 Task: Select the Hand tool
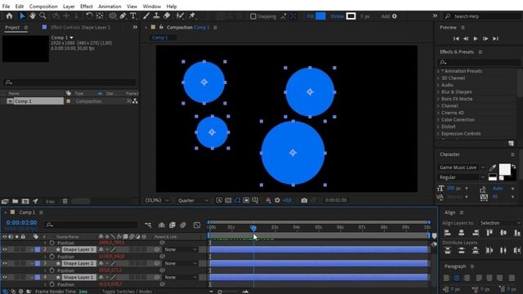click(x=33, y=16)
